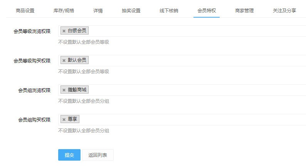Open the 线下核销 tab

click(169, 11)
